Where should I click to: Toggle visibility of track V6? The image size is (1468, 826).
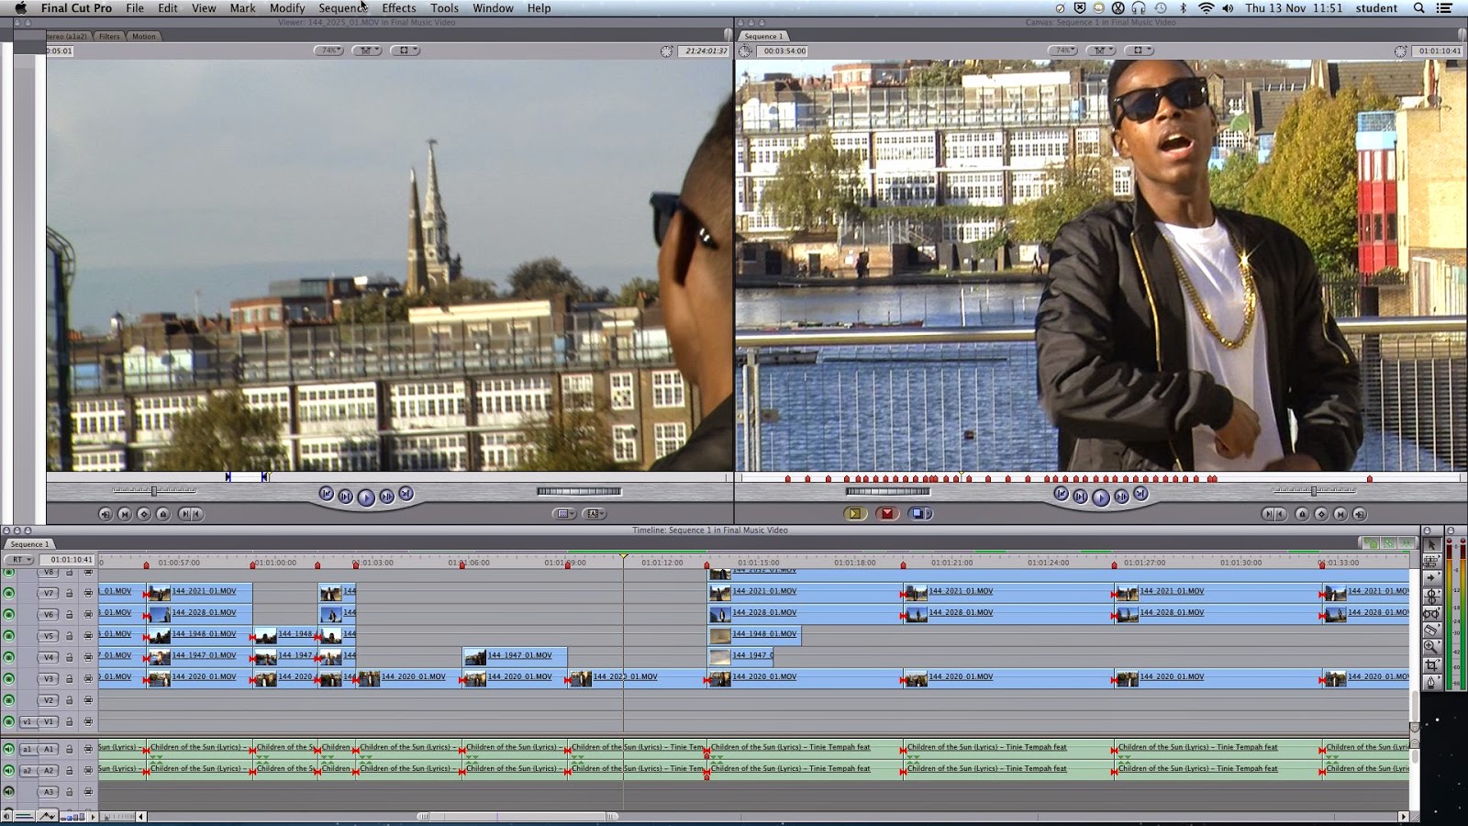coord(9,614)
